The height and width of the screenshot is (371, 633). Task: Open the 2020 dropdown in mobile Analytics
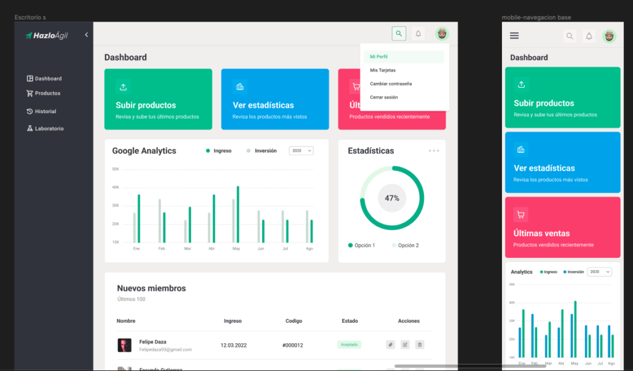[x=599, y=271]
